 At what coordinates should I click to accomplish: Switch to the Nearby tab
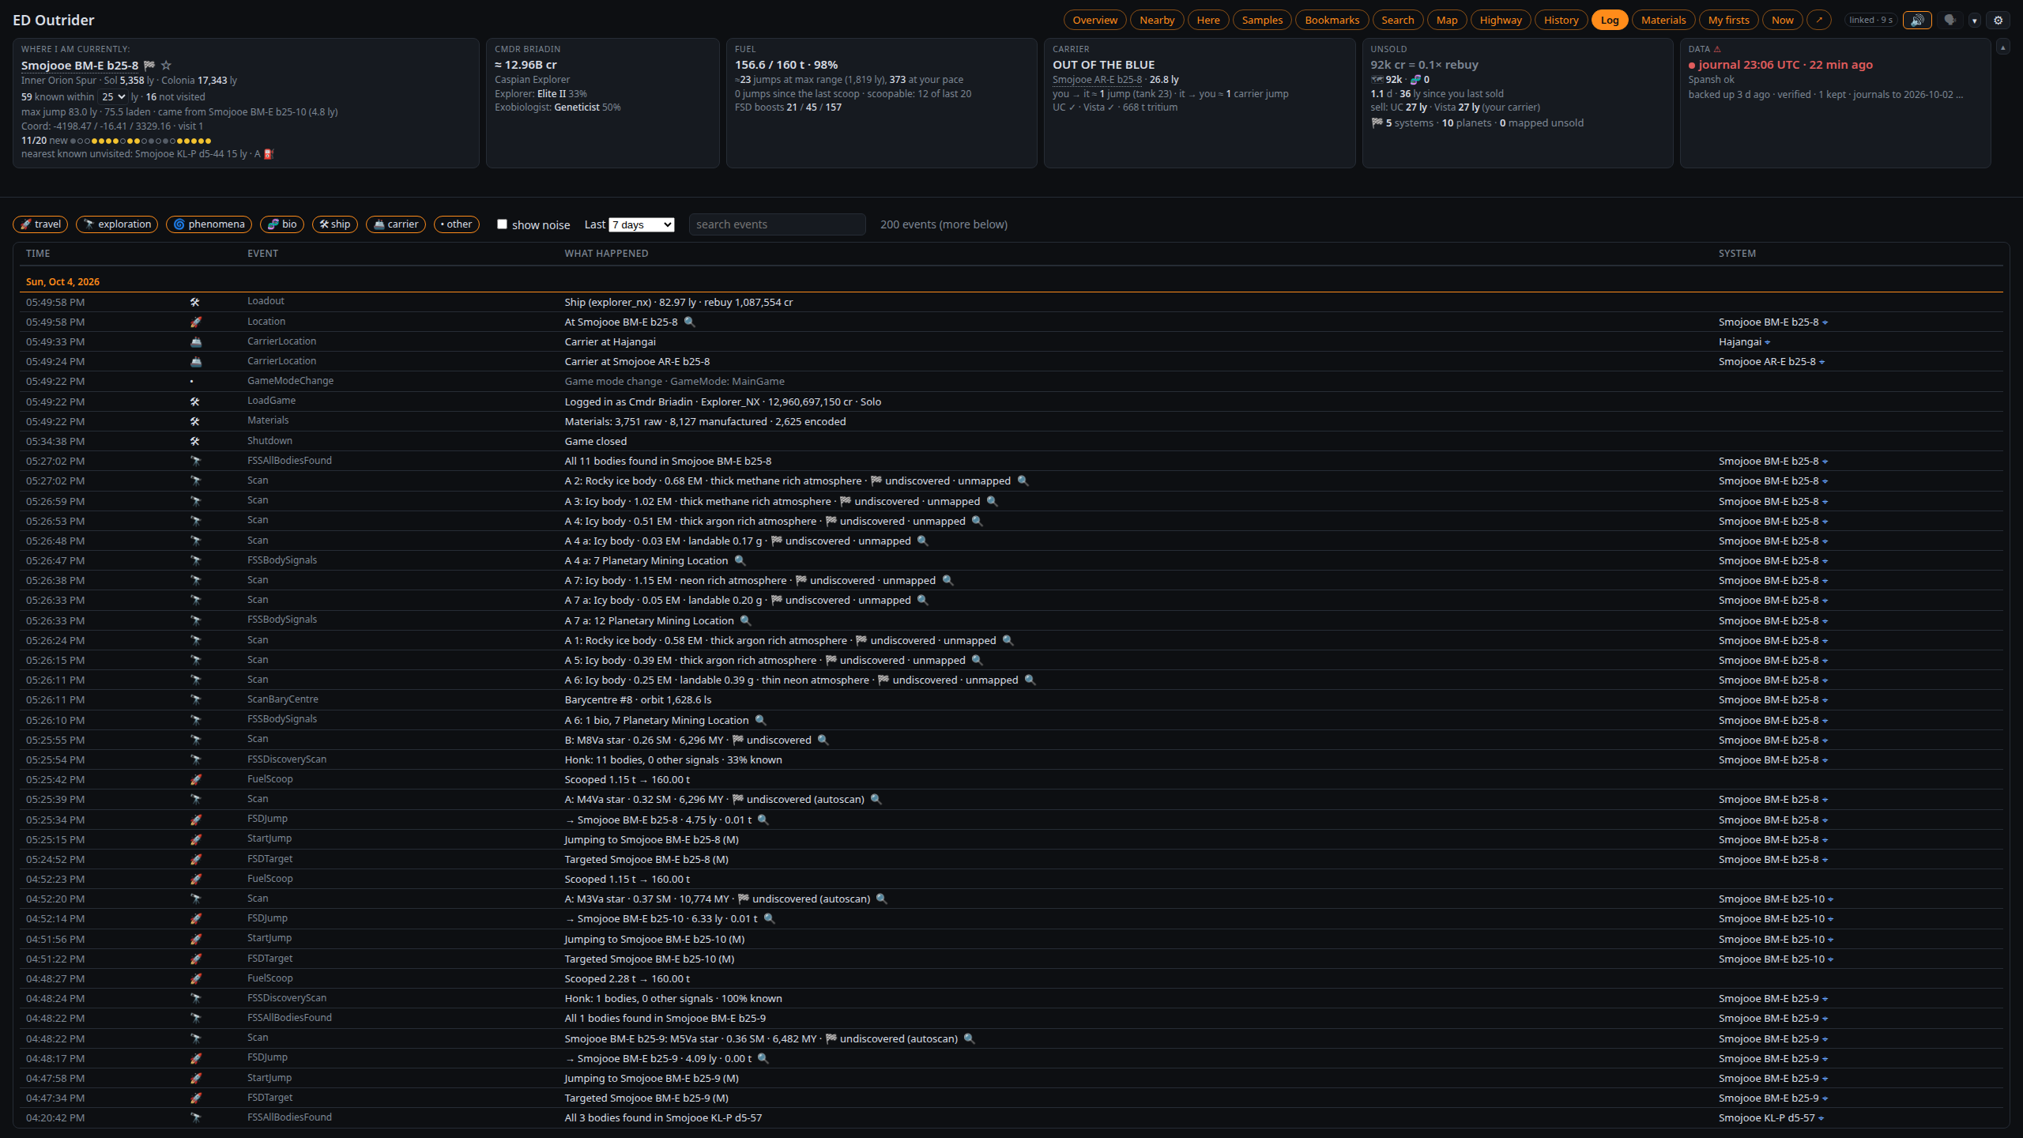pyautogui.click(x=1157, y=21)
